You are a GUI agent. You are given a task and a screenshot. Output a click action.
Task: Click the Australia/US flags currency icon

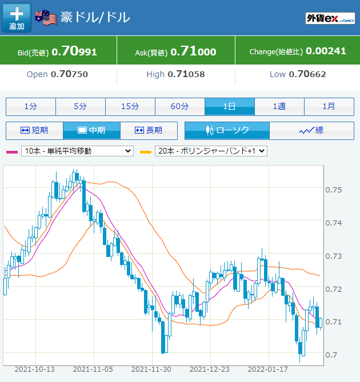[x=46, y=17]
